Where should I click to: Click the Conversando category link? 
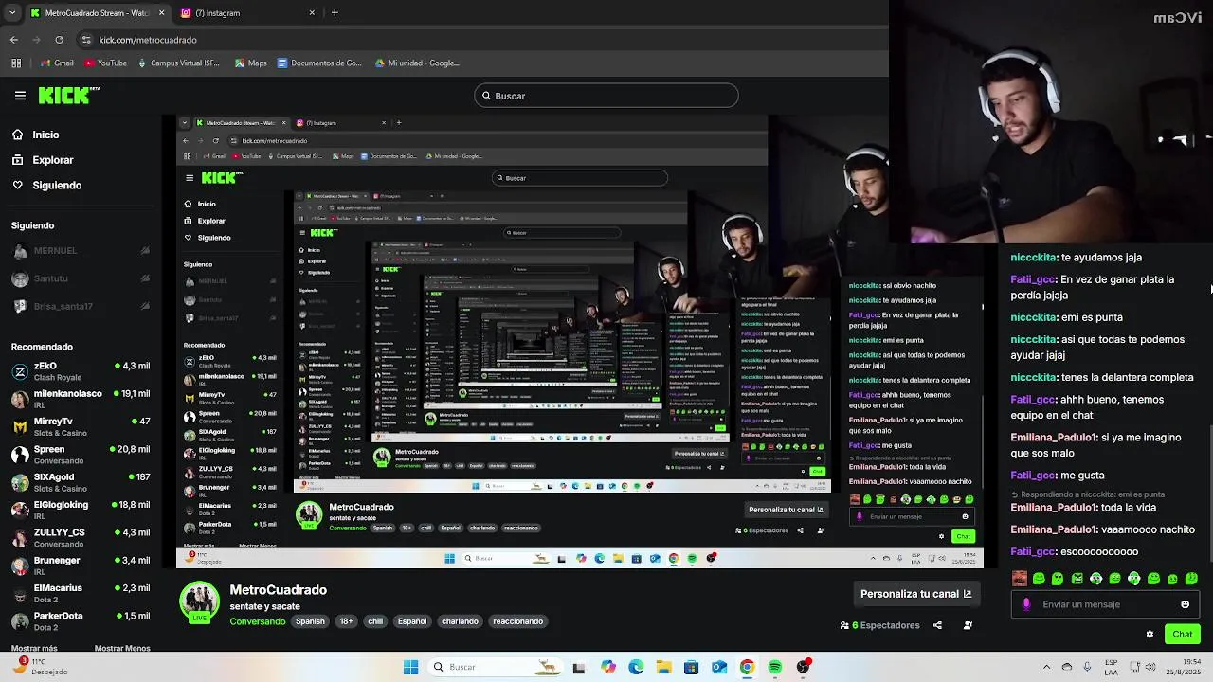click(x=258, y=621)
